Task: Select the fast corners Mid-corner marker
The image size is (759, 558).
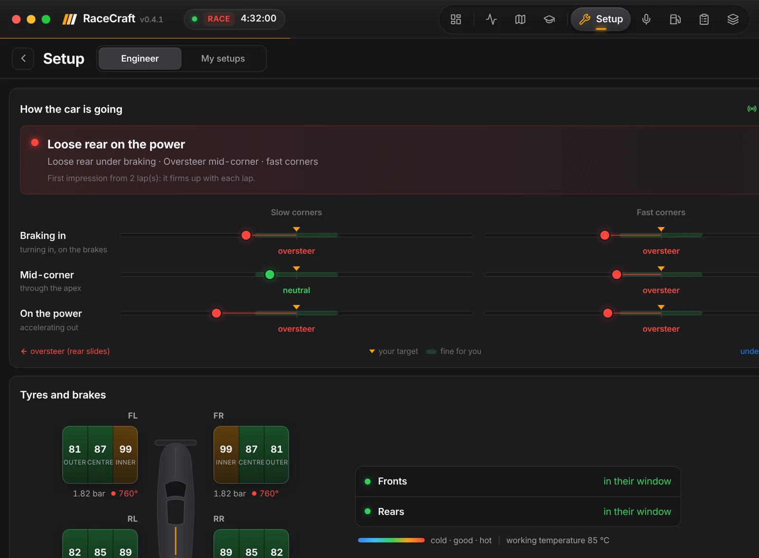Action: pos(617,274)
